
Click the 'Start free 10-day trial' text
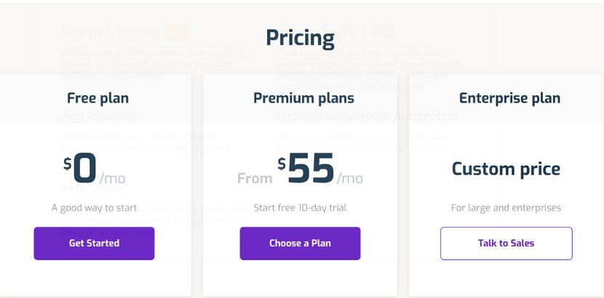coord(300,208)
